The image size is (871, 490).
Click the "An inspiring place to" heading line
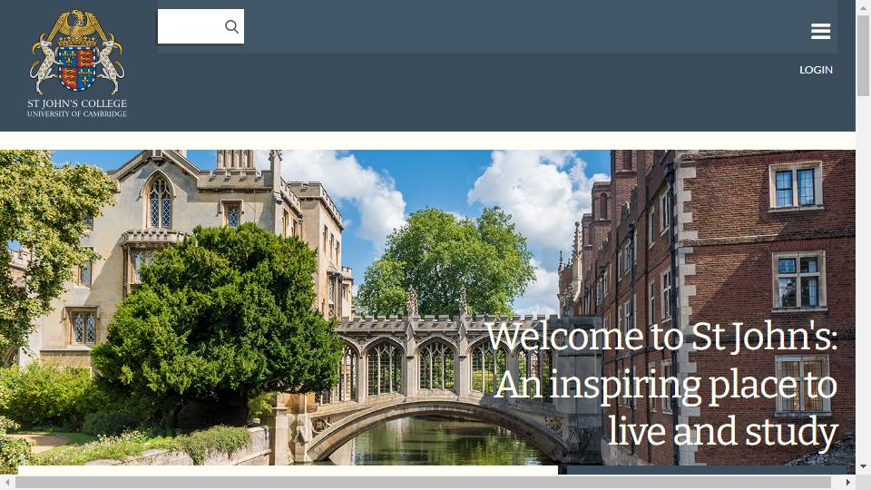pos(666,385)
